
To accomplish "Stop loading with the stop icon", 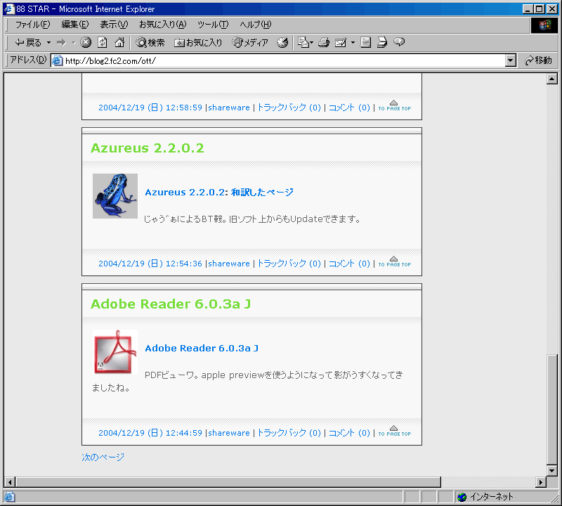I will [86, 43].
